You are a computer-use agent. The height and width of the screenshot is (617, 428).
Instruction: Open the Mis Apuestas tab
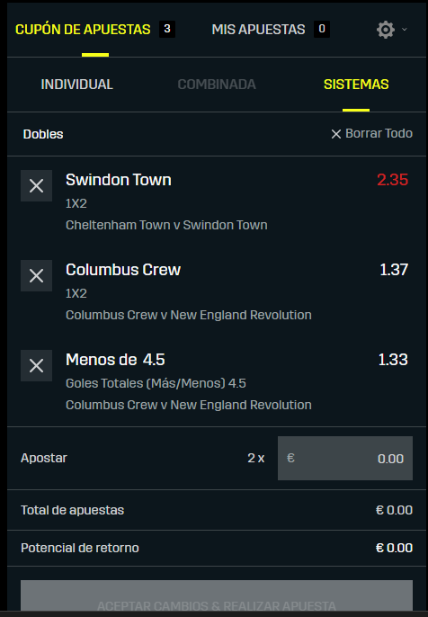(258, 30)
